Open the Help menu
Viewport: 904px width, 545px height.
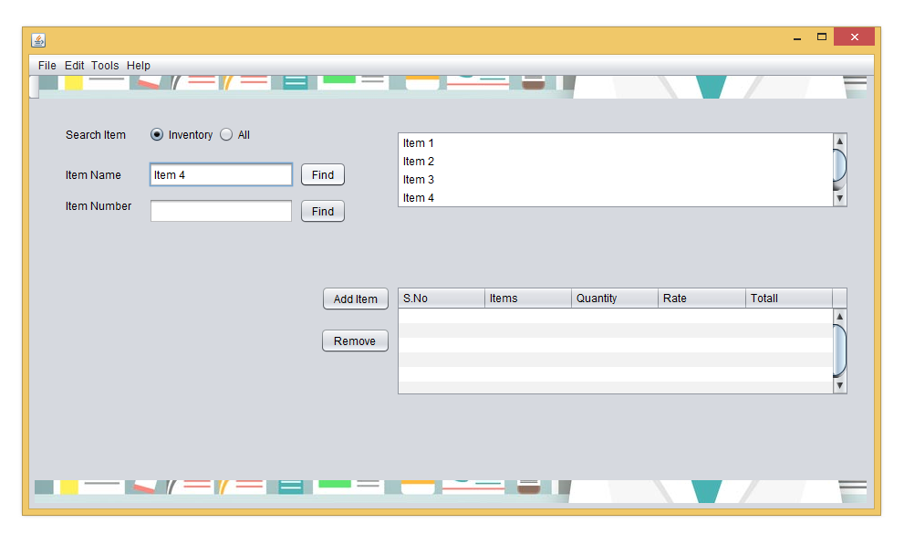click(x=138, y=65)
